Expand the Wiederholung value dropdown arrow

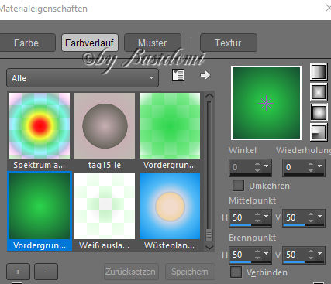pos(320,166)
